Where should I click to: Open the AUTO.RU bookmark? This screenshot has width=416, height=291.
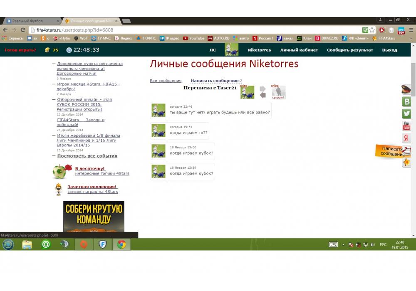(218, 38)
